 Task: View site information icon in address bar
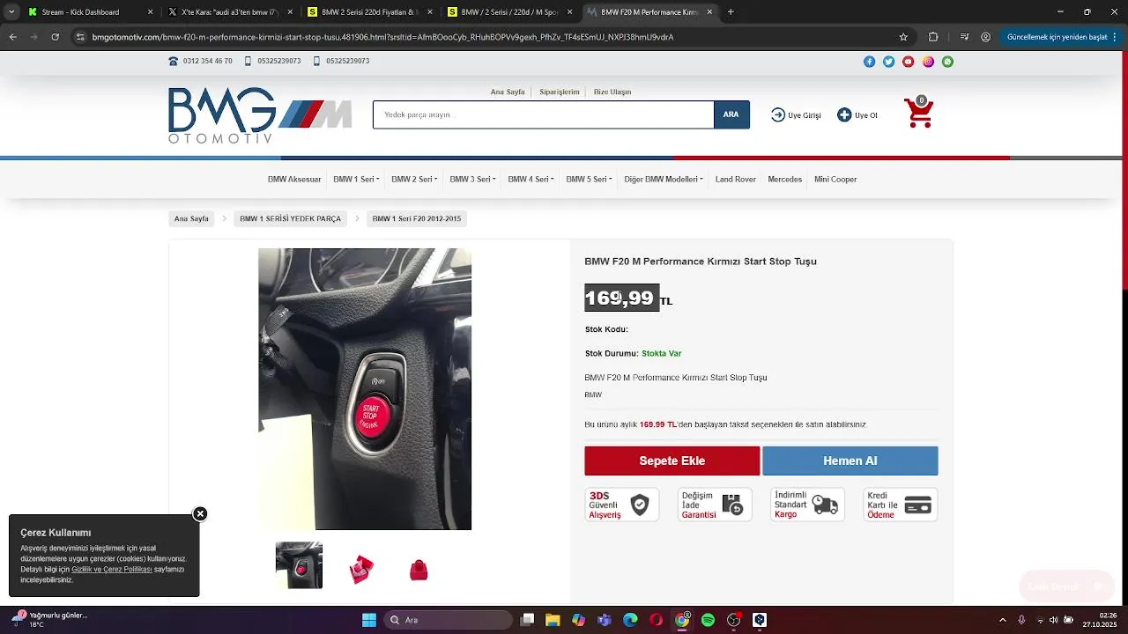[81, 37]
